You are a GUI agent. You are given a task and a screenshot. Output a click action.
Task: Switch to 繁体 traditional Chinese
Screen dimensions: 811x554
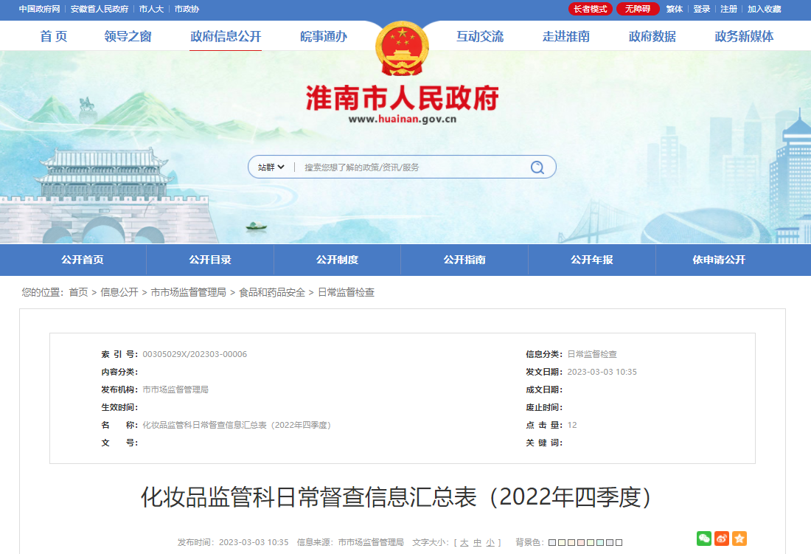(x=675, y=9)
